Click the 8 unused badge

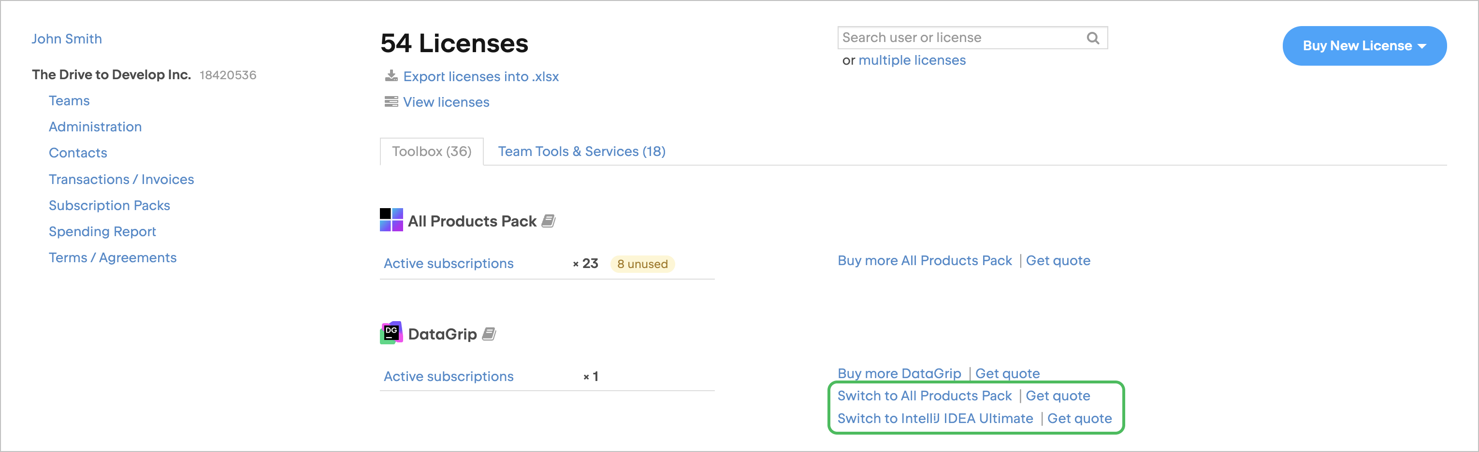[642, 264]
